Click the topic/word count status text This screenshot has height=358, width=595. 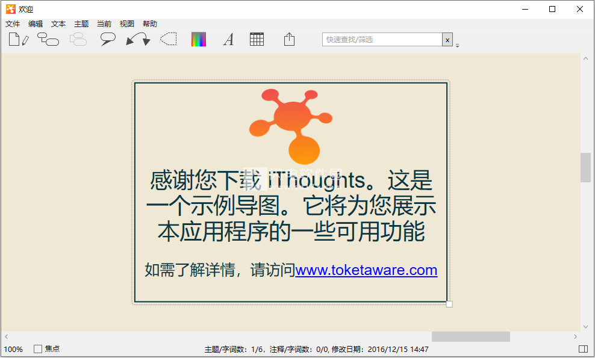[317, 350]
